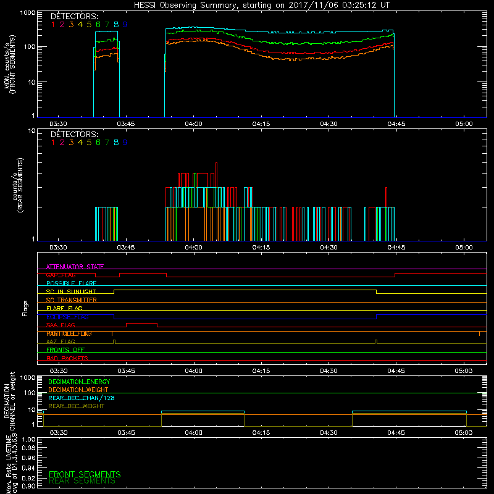Click 03:30 time label under front segments plot
494x494 pixels.
pyautogui.click(x=58, y=124)
